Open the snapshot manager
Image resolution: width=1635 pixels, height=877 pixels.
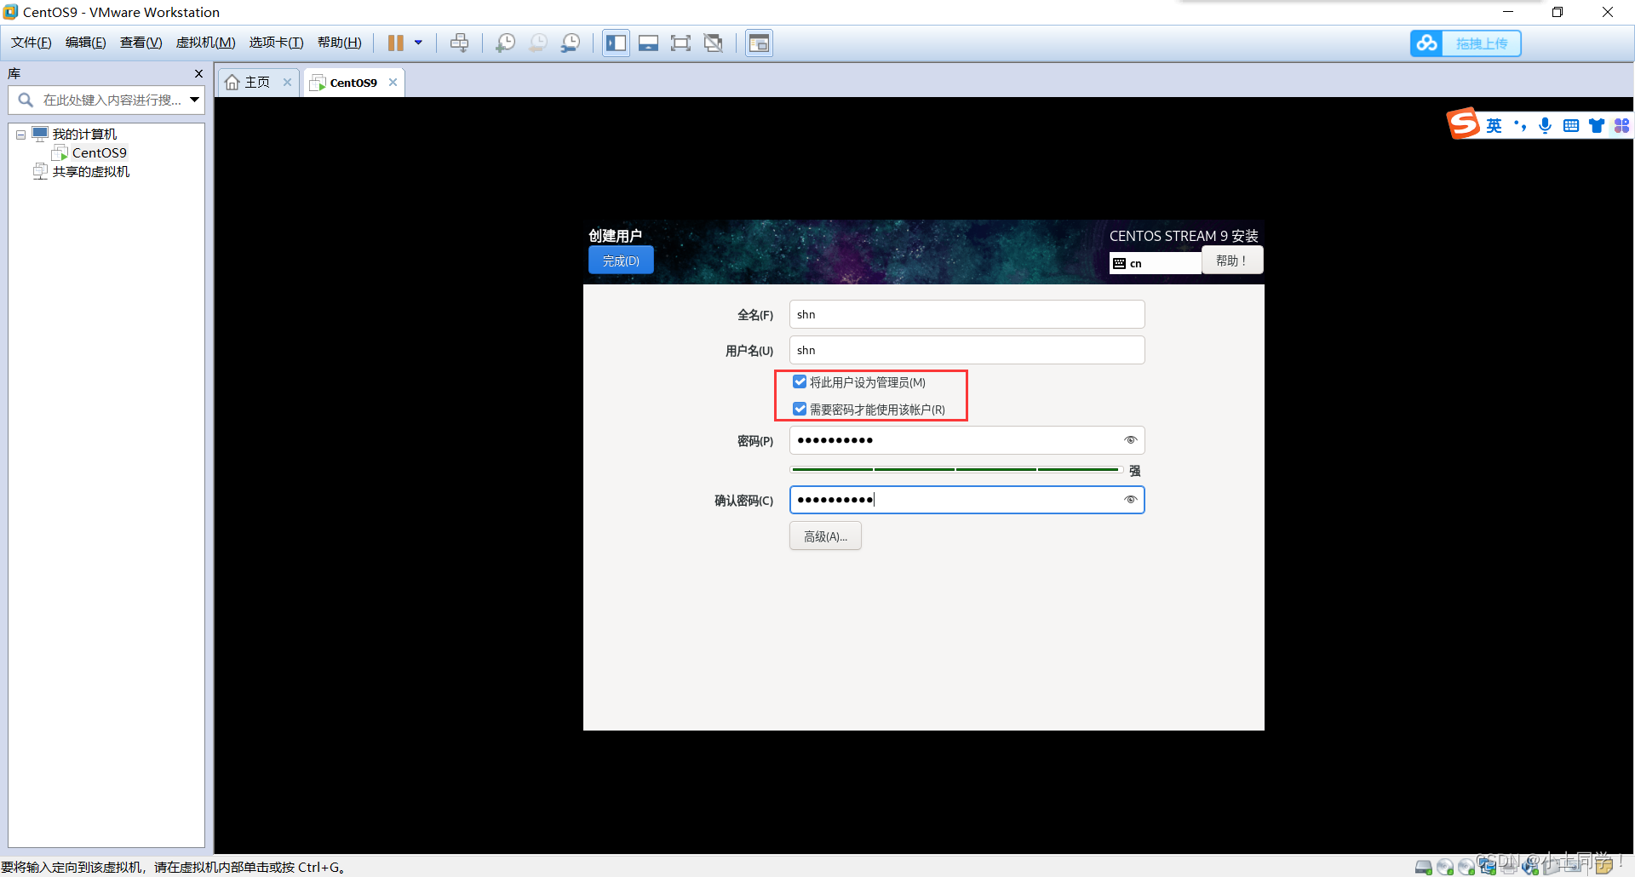click(571, 43)
